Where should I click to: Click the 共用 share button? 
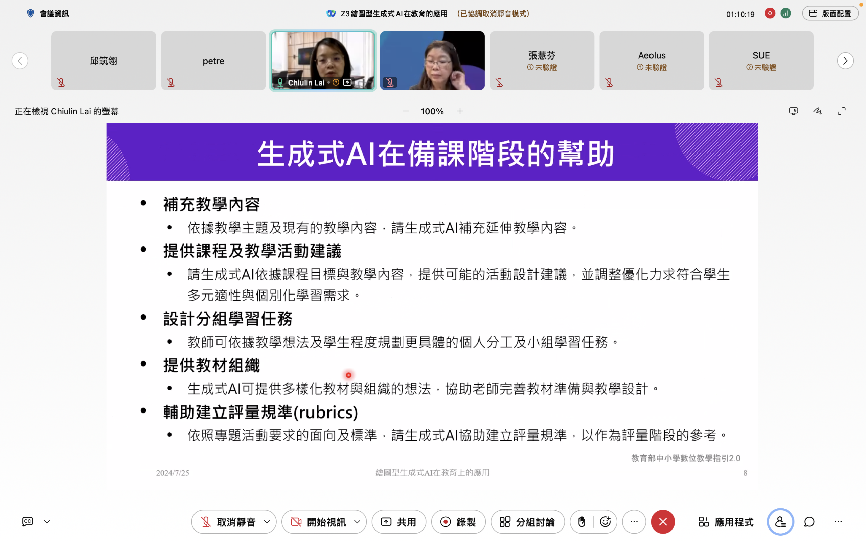398,522
